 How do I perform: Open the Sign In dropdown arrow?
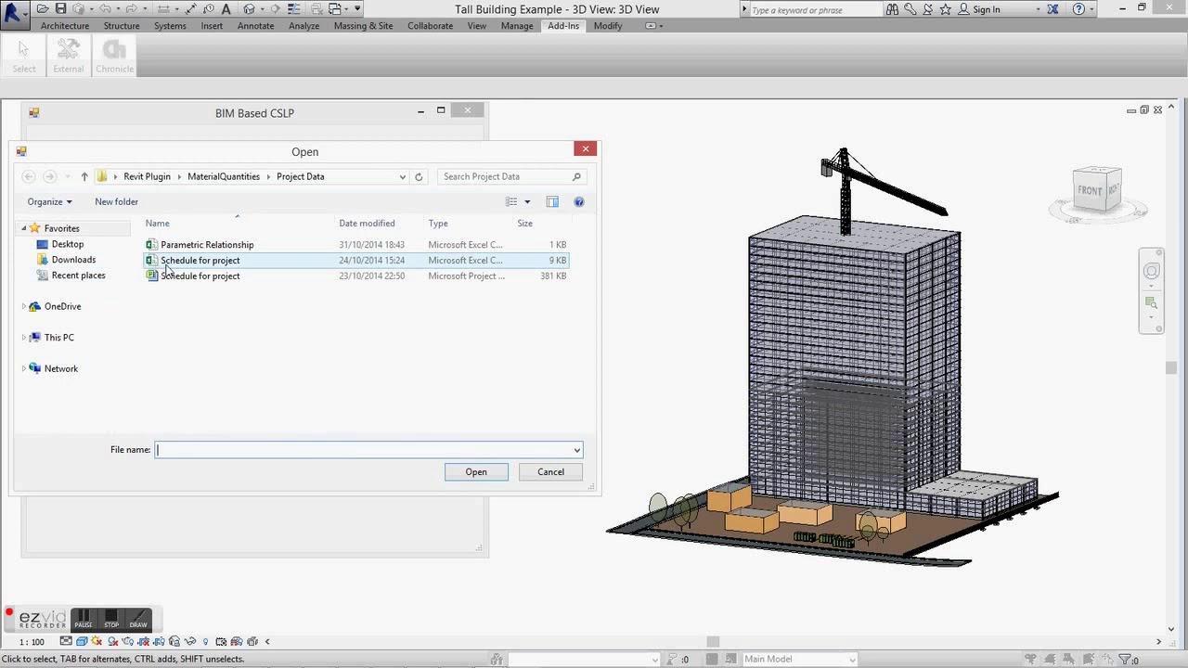[x=1038, y=9]
